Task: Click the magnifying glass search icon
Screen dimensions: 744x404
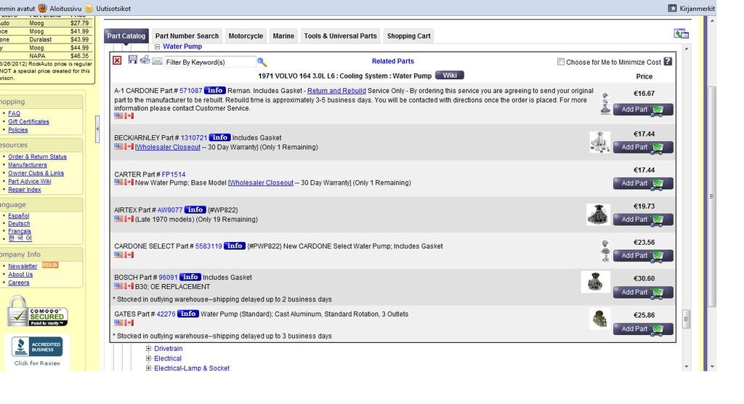Action: click(262, 62)
